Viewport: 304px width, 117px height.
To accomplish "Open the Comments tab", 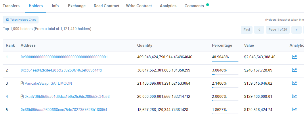I will (x=194, y=6).
